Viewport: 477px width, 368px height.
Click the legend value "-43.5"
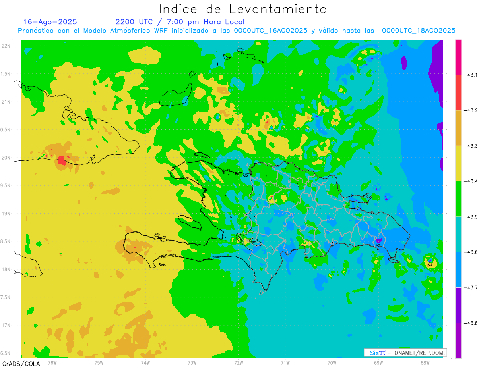coord(470,216)
